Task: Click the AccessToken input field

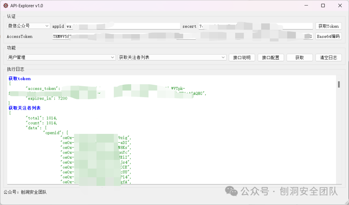Action: 183,37
